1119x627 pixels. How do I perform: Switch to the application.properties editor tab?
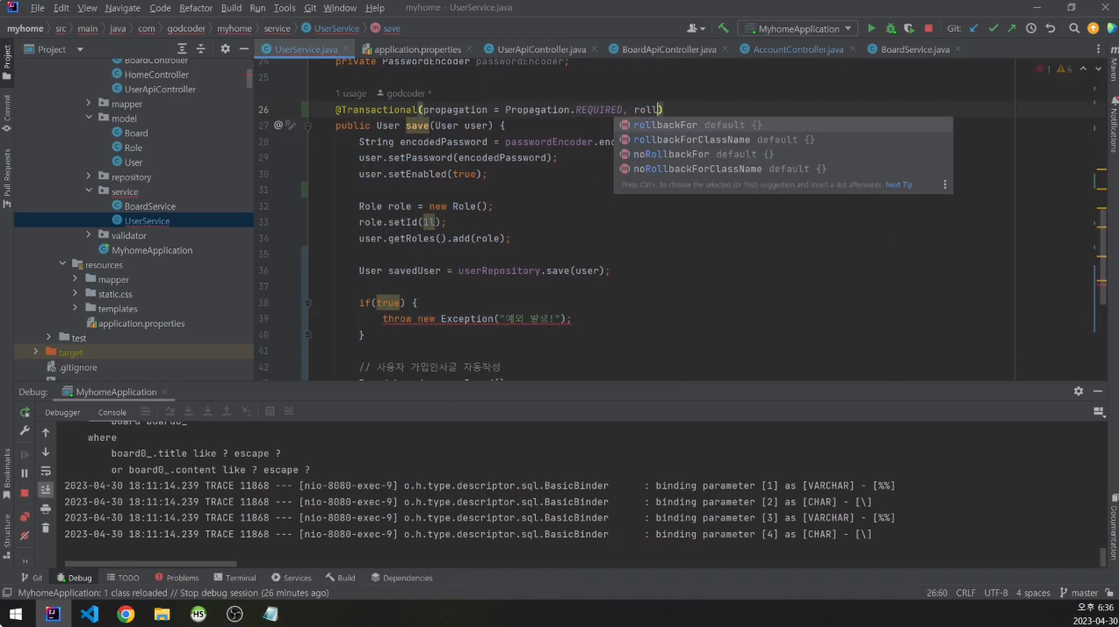point(417,49)
